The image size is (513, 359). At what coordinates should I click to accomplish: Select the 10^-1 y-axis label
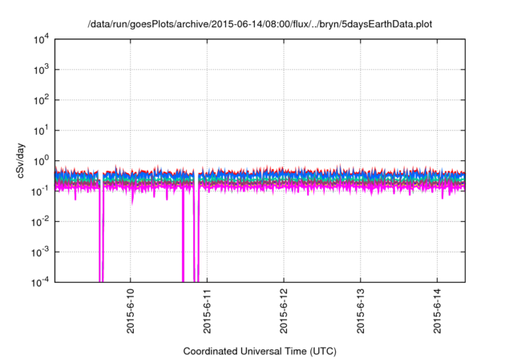click(41, 192)
